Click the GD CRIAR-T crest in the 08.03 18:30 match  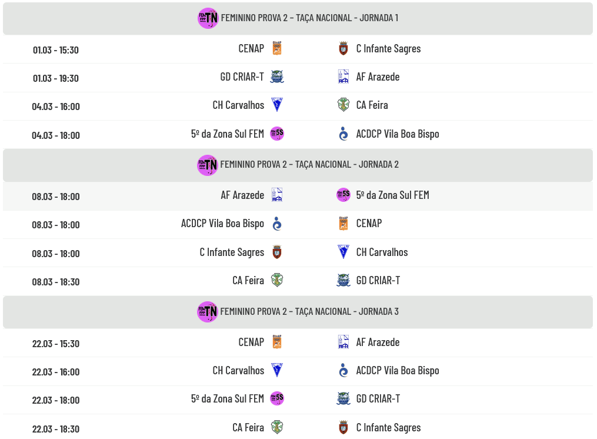coord(343,281)
